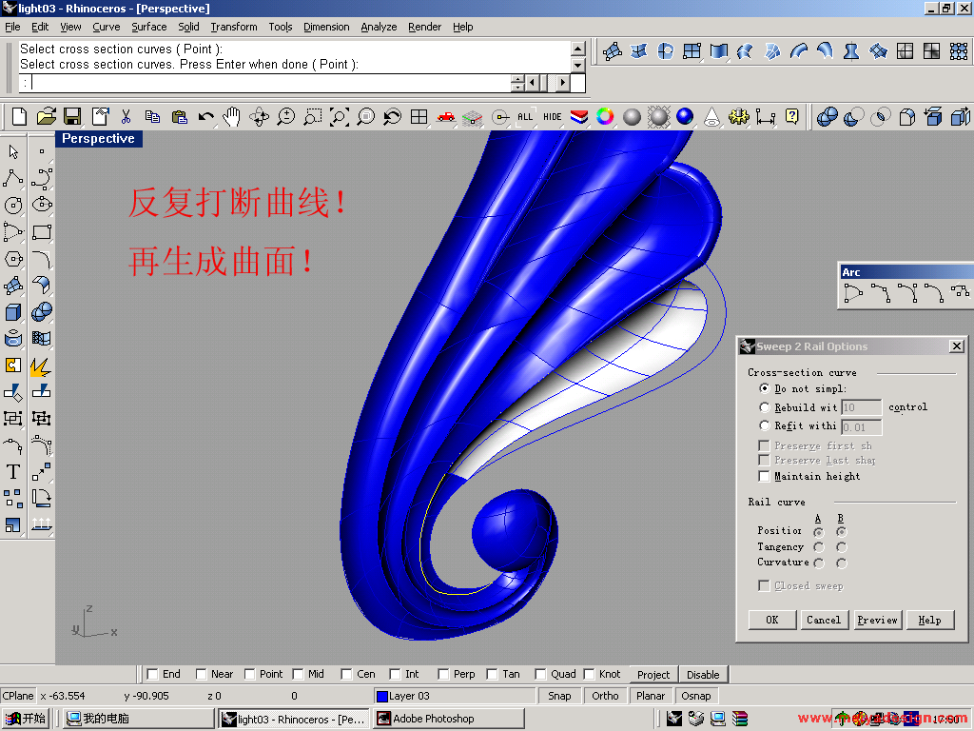Click the Polygon tool icon
974x731 pixels.
13,259
